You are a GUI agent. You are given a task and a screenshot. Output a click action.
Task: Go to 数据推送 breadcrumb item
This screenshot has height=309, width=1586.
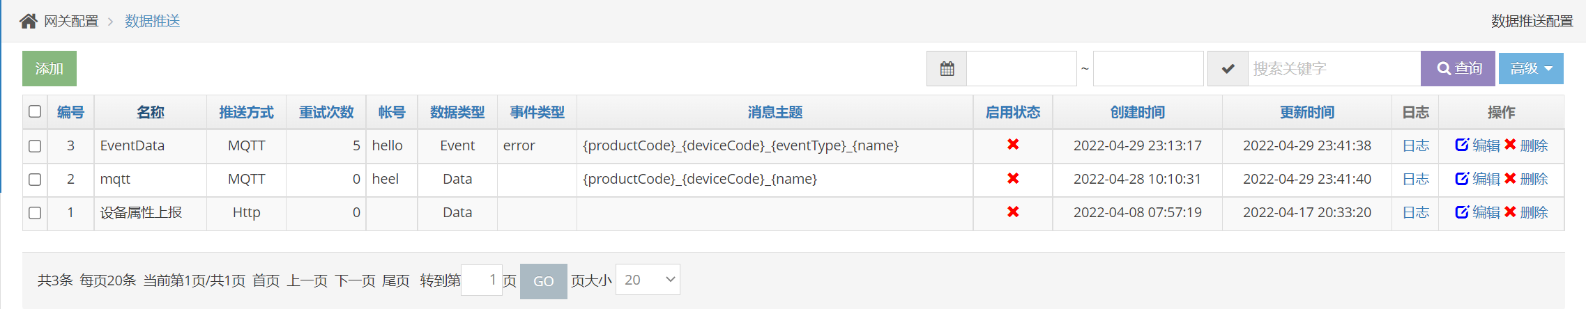153,22
